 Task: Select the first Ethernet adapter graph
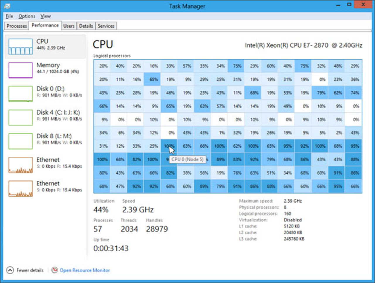point(44,164)
